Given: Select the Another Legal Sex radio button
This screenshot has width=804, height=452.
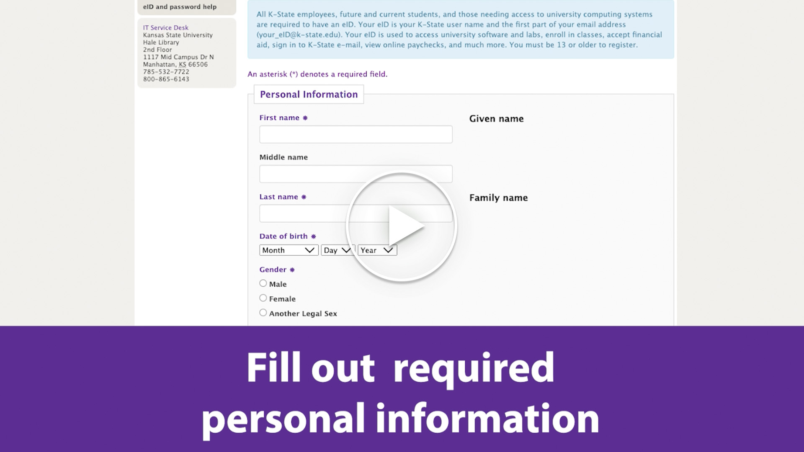Looking at the screenshot, I should pyautogui.click(x=263, y=313).
